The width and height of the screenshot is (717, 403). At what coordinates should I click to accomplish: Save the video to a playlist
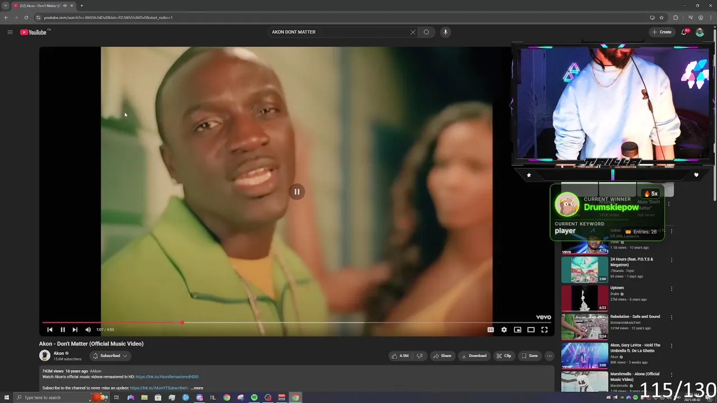[529, 355]
